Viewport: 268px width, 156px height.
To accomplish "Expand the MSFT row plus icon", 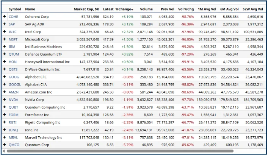I will pyautogui.click(x=5, y=39).
